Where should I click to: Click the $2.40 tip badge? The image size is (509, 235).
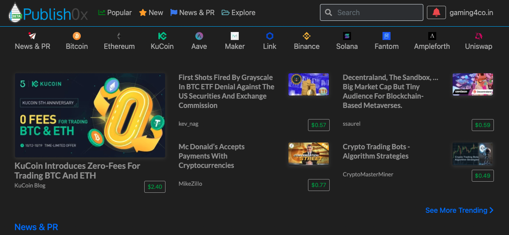tap(155, 187)
